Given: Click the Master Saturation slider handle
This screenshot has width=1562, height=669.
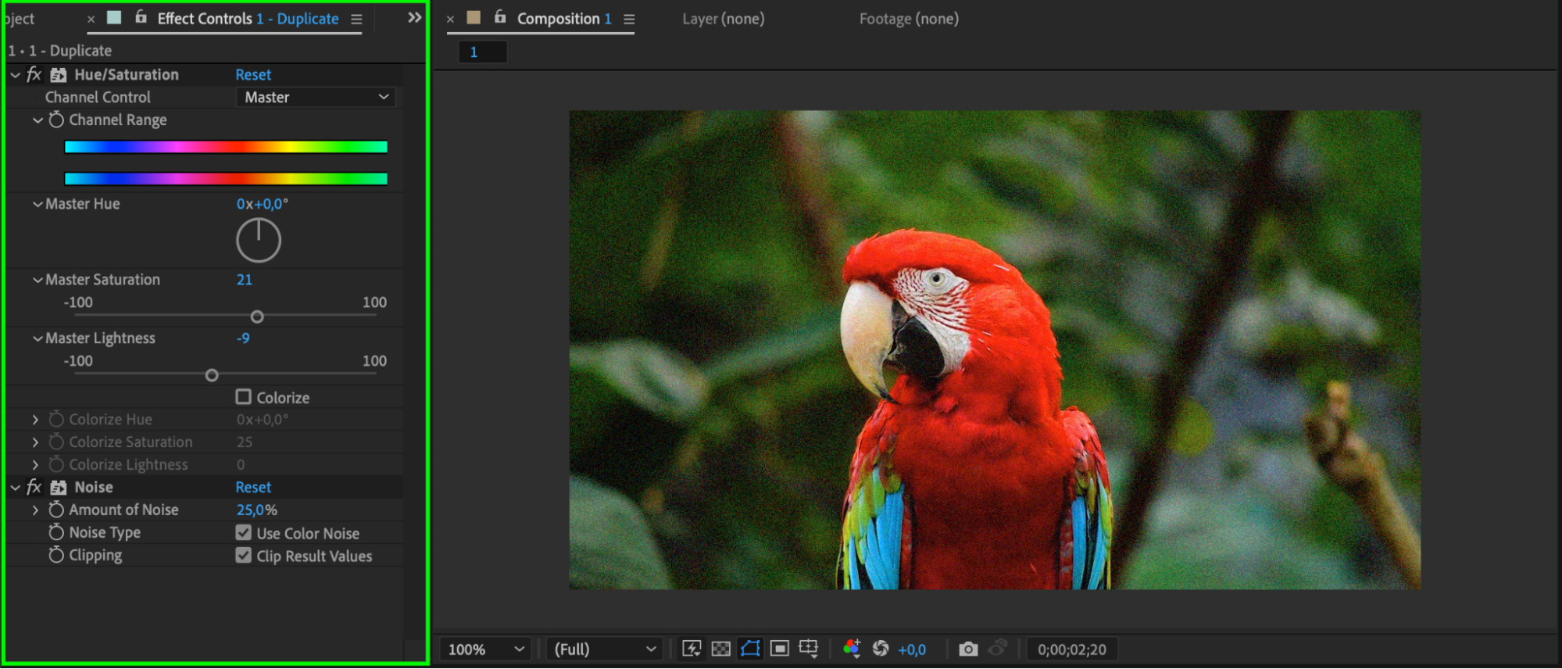Looking at the screenshot, I should coord(257,317).
